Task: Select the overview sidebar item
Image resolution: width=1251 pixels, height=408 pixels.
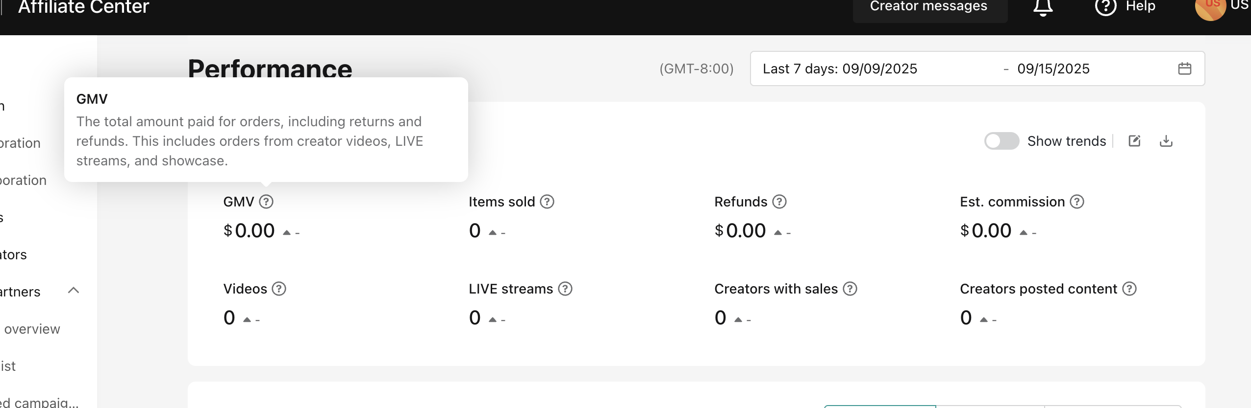Action: 32,329
